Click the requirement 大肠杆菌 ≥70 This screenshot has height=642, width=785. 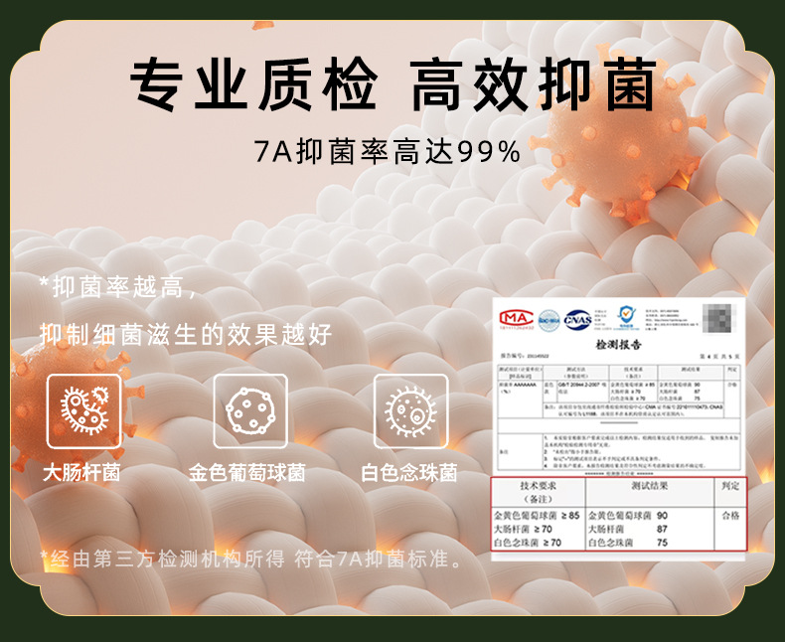click(523, 529)
